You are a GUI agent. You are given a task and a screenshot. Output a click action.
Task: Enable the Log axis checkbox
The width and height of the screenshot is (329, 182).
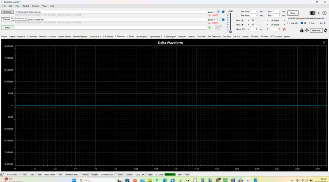(289, 23)
